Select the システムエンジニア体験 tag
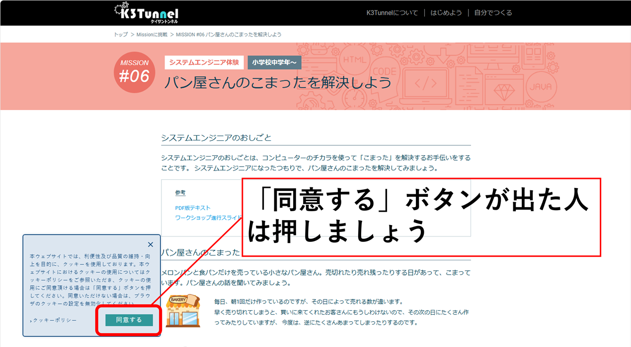 (x=204, y=62)
